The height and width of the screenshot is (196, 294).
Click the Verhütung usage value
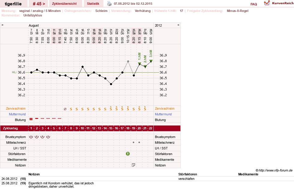[143, 11]
